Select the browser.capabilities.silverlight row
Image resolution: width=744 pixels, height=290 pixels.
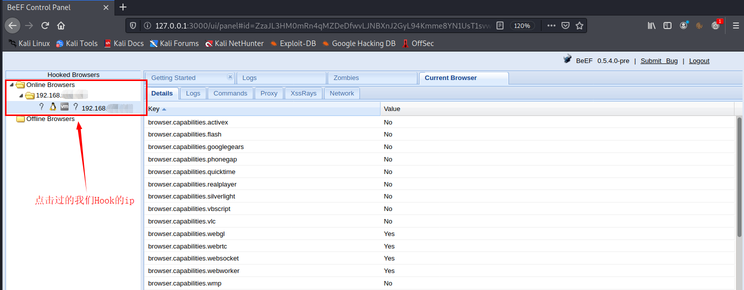[440, 196]
